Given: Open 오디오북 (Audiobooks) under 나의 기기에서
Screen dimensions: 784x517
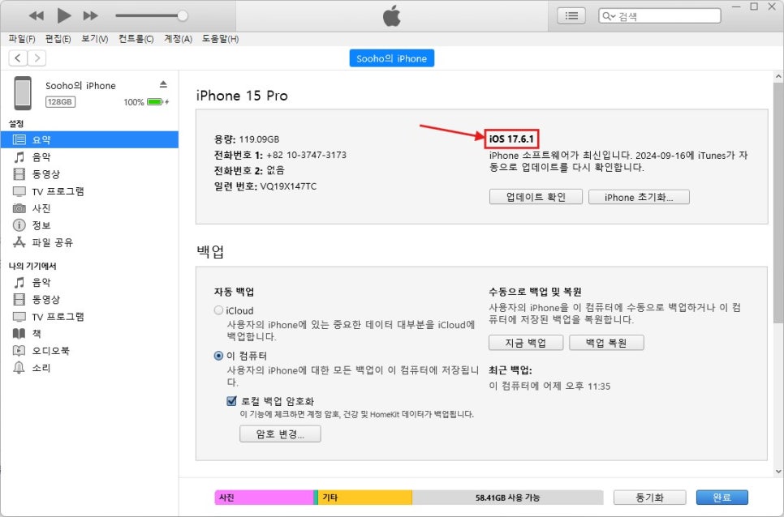Looking at the screenshot, I should [50, 351].
